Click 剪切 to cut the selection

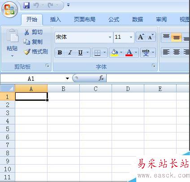click(x=33, y=32)
